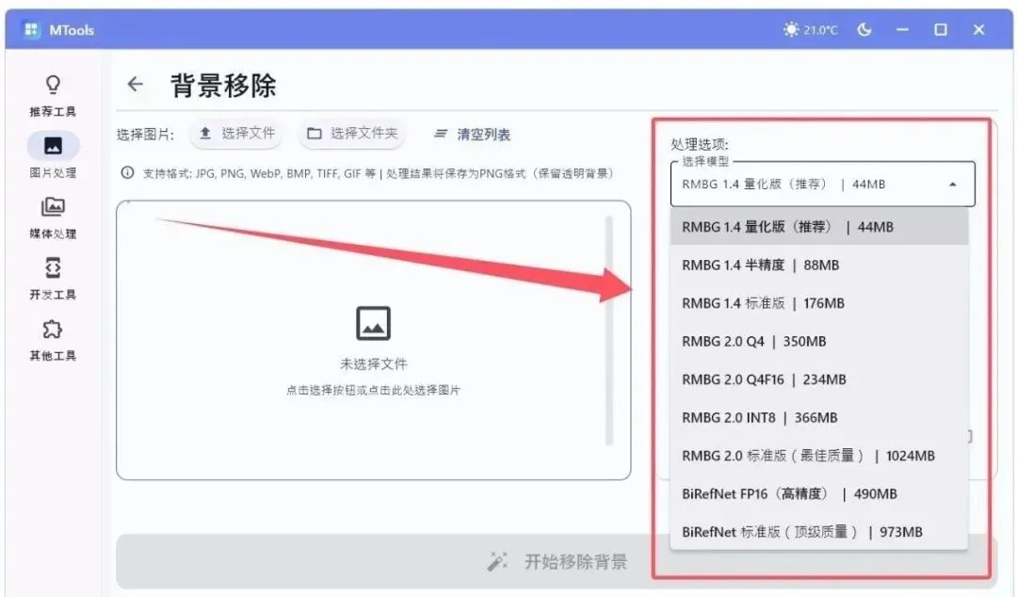Open the 媒体处理 sidebar section
The image size is (1017, 597).
click(53, 218)
